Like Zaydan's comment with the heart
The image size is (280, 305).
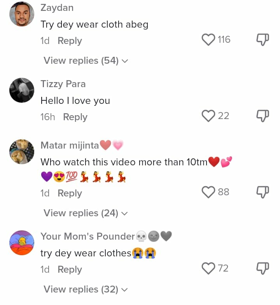pyautogui.click(x=209, y=40)
